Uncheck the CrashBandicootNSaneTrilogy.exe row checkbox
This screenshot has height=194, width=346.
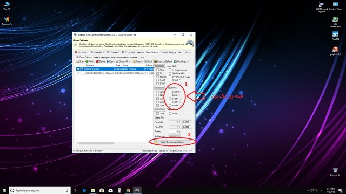(x=78, y=73)
